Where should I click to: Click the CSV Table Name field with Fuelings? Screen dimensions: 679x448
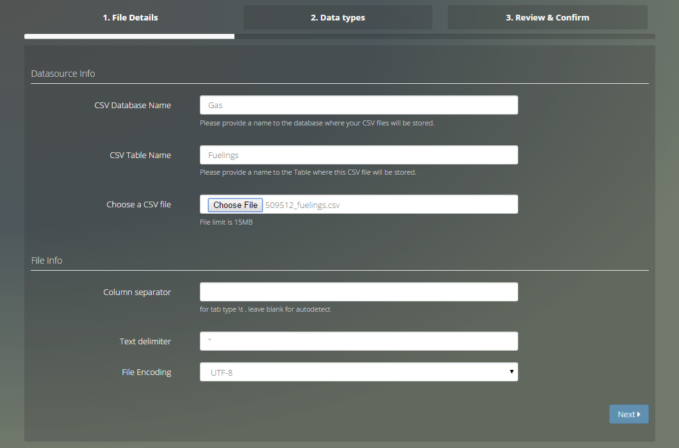tap(358, 155)
